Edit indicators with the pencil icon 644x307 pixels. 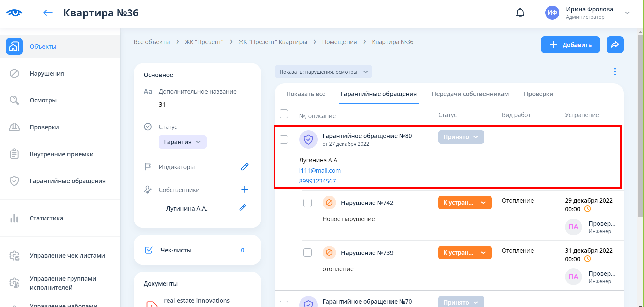click(x=245, y=167)
